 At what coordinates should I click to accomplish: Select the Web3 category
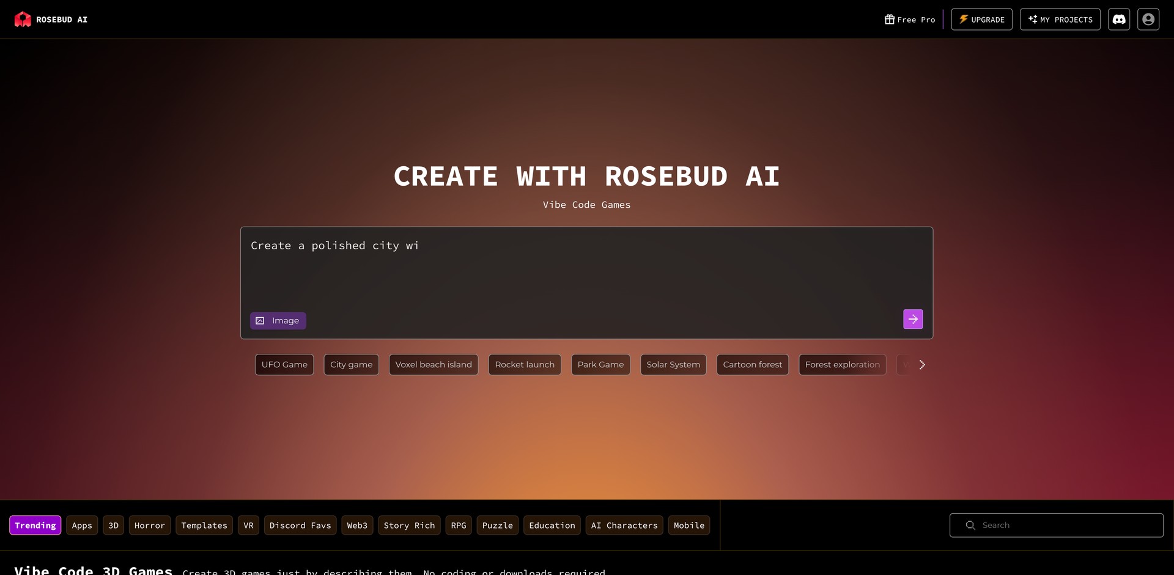tap(357, 526)
